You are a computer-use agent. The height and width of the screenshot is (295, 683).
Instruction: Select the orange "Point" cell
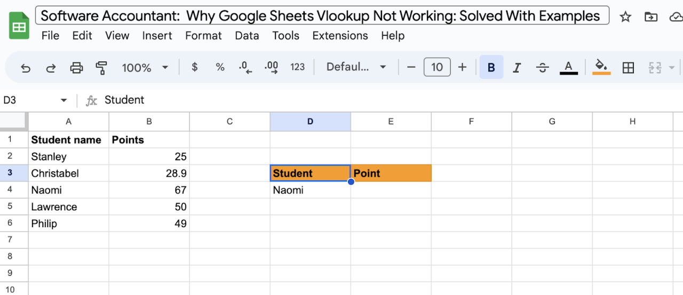coord(391,173)
